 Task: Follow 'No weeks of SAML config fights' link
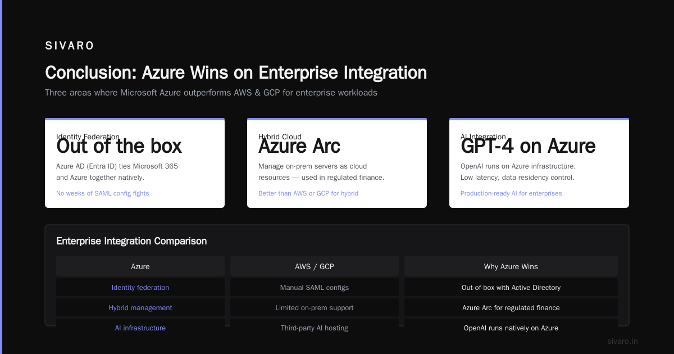[x=103, y=193]
